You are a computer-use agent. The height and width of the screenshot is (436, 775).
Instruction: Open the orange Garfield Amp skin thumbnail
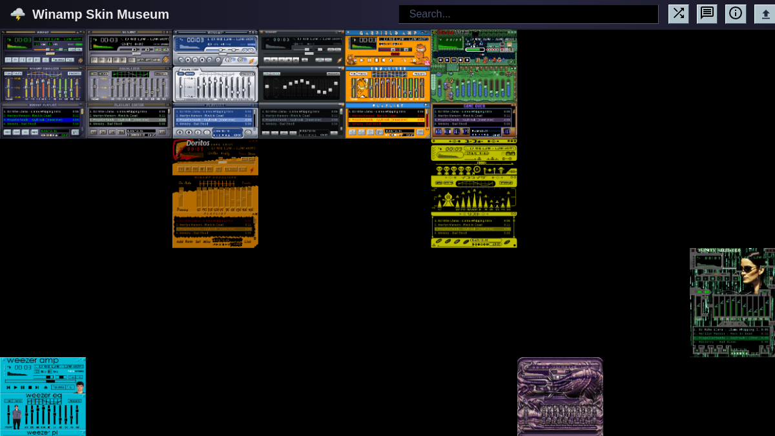coord(387,84)
